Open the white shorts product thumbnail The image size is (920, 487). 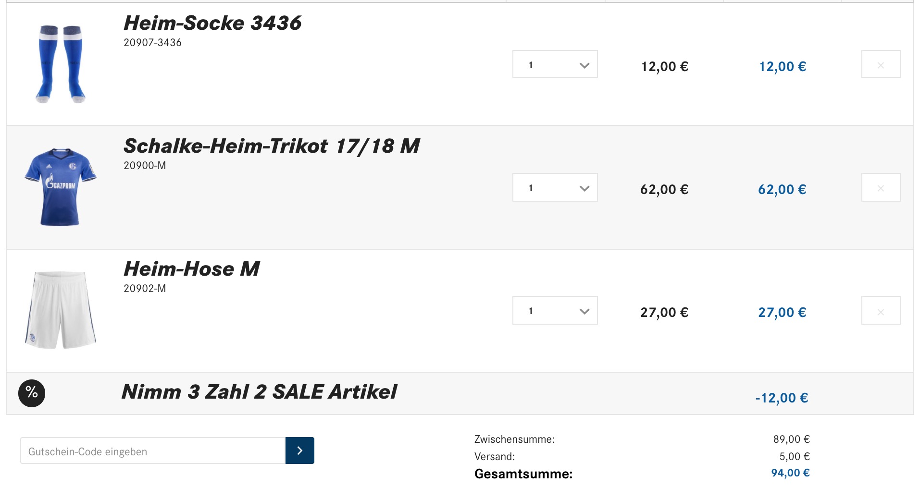(x=61, y=310)
